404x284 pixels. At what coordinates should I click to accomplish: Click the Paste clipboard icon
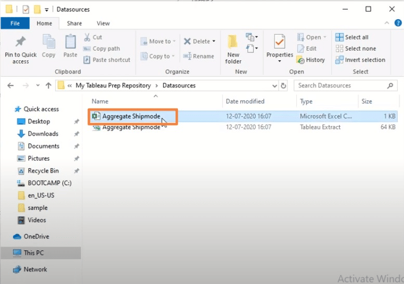click(70, 42)
